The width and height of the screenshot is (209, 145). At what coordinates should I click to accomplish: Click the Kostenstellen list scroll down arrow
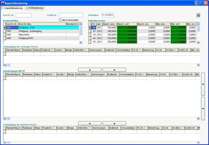coord(81,42)
